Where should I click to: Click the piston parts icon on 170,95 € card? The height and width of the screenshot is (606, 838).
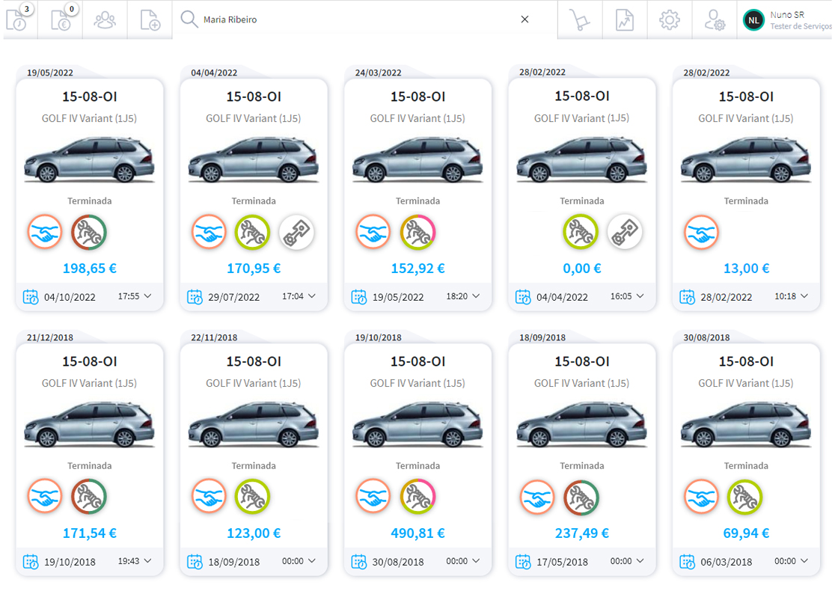(296, 232)
